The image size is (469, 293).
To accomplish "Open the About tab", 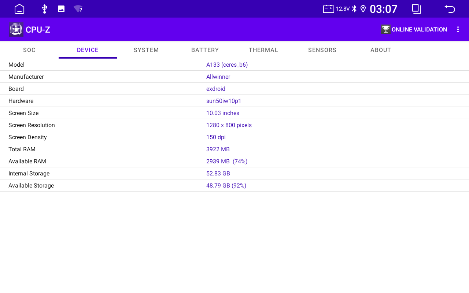I will pos(381,50).
